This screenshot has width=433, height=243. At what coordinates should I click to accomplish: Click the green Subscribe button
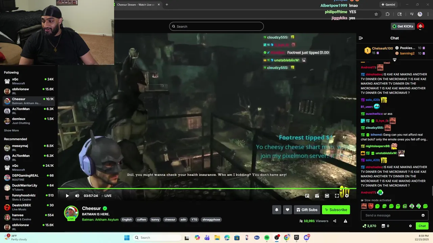tap(336, 210)
